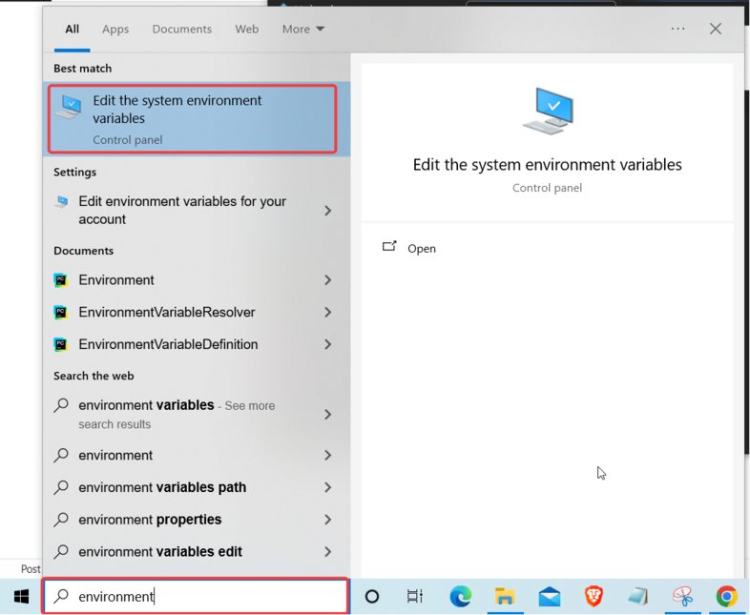750x615 pixels.
Task: Open File Explorer from taskbar
Action: [x=505, y=596]
